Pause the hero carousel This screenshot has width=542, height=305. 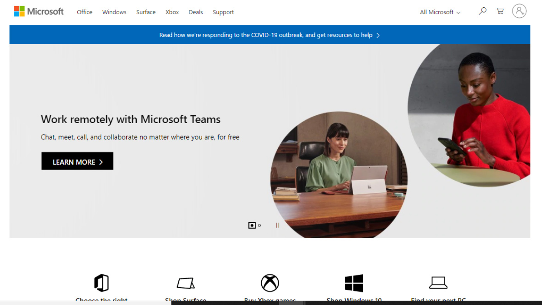278,225
